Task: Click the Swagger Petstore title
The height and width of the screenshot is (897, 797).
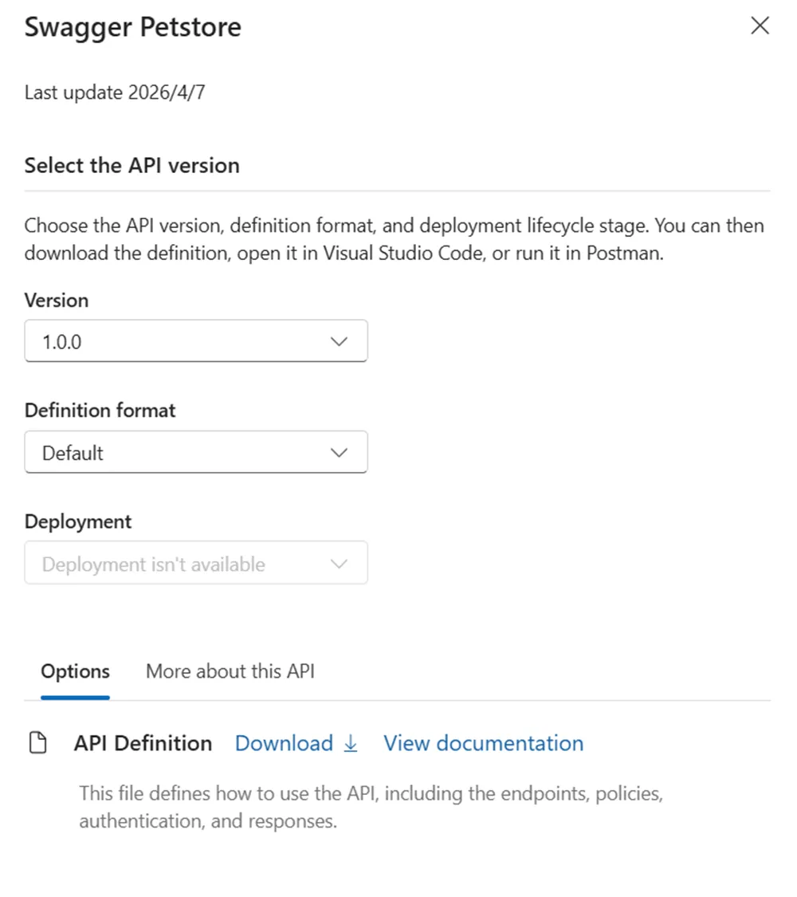Action: [x=132, y=27]
